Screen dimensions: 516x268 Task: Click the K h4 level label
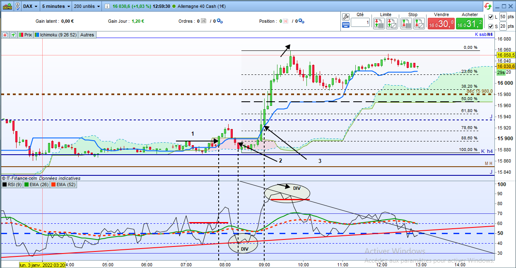tap(487, 152)
